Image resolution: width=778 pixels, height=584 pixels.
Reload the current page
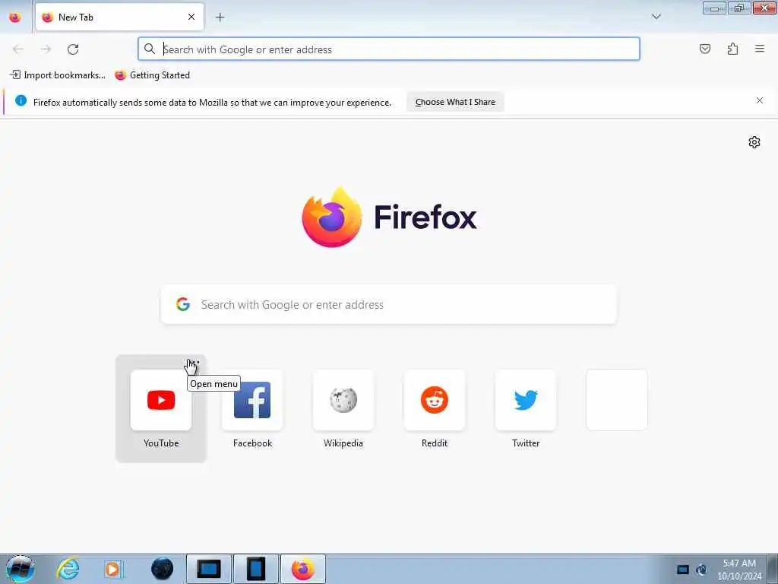[x=73, y=49]
